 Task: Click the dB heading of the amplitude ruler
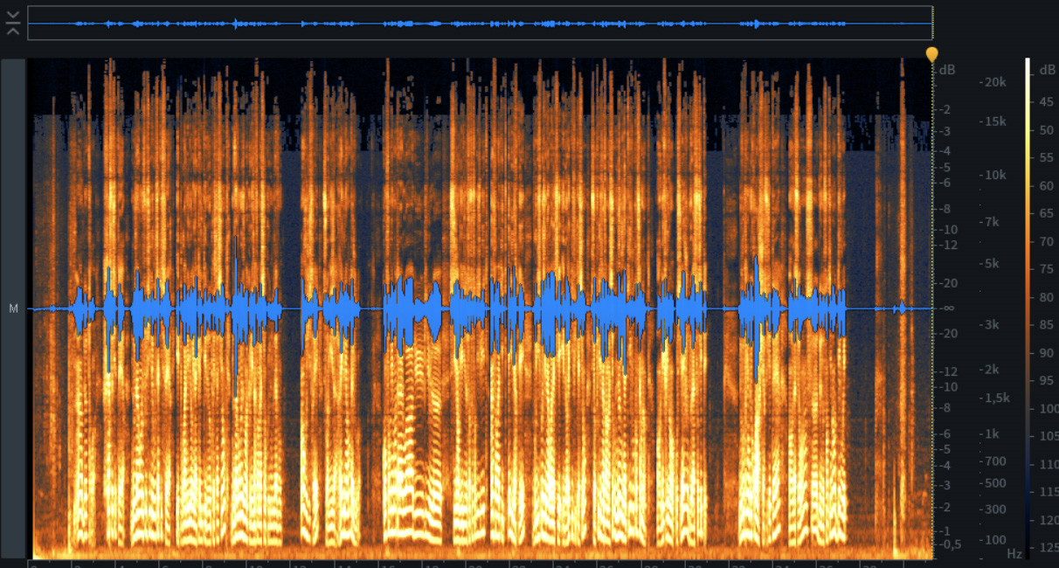(948, 69)
